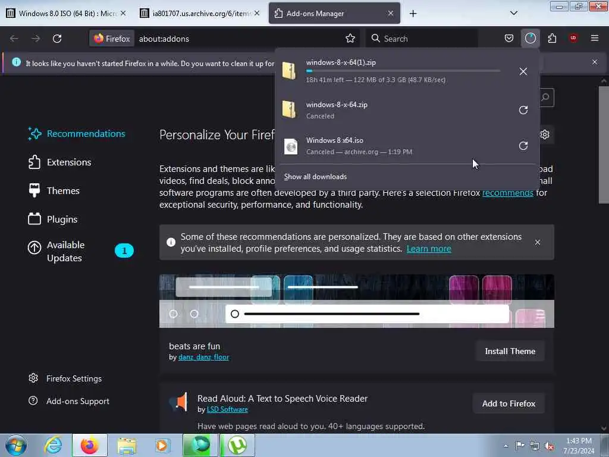The width and height of the screenshot is (609, 457).
Task: Retry the Windows 8 x64.iso download
Action: pyautogui.click(x=523, y=146)
